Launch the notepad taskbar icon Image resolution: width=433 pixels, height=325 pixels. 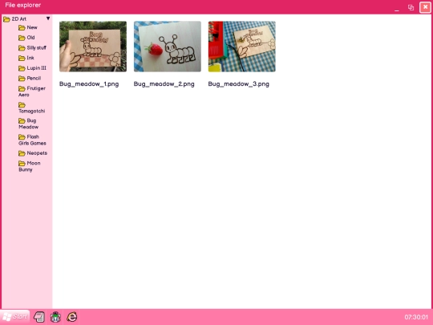39,317
